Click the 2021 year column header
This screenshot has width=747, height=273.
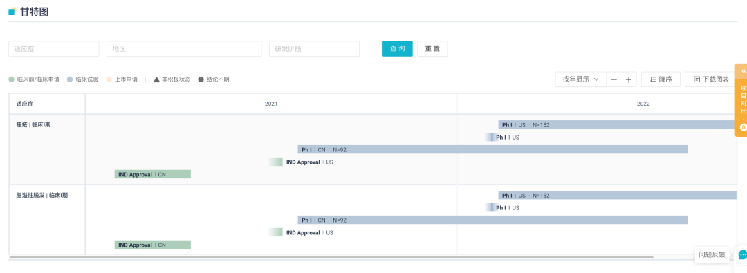[x=271, y=104]
